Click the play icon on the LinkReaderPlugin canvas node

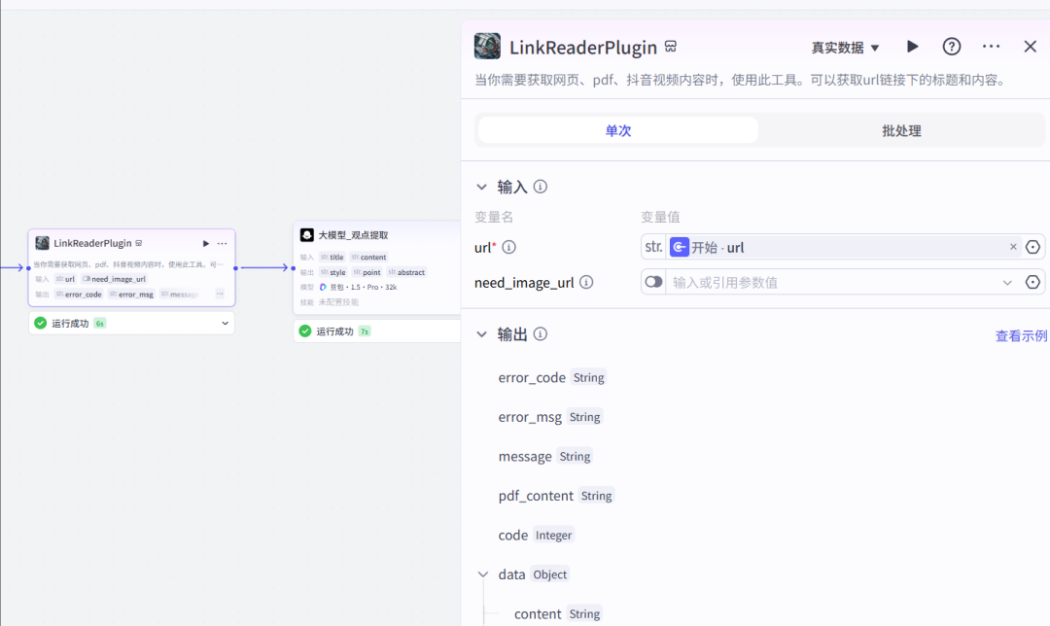pyautogui.click(x=205, y=243)
